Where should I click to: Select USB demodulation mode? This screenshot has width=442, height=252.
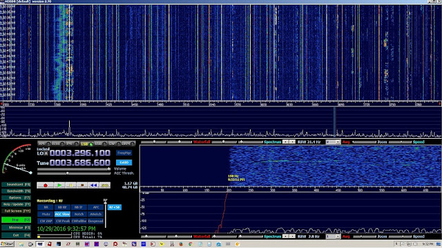click(101, 144)
